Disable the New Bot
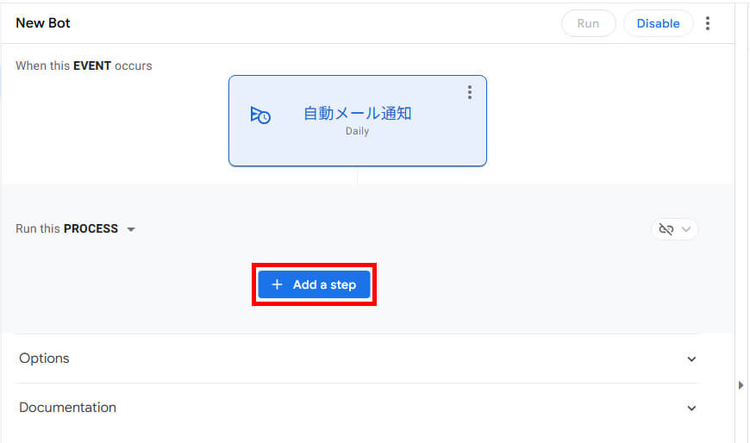This screenshot has height=443, width=750. tap(658, 23)
